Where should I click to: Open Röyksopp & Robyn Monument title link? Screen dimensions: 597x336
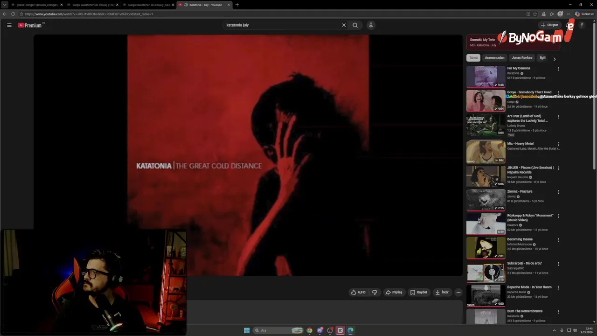tap(530, 217)
